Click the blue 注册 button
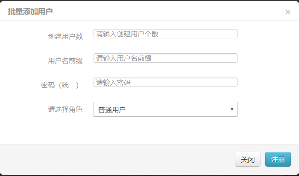The image size is (299, 176). tap(278, 159)
